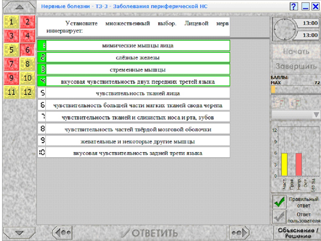Image resolution: width=321 pixels, height=241 pixels.
Task: Open question 9 tile
Action: (12, 78)
